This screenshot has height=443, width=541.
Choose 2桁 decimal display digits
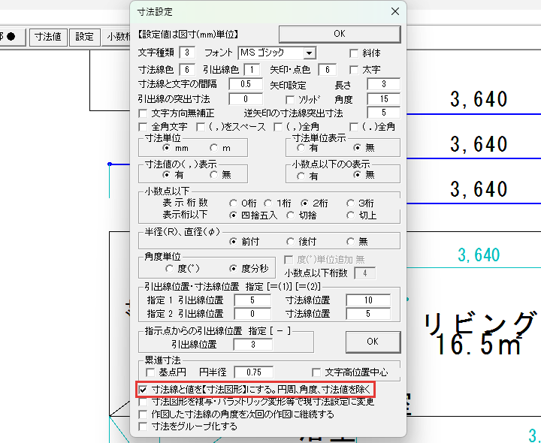click(304, 203)
